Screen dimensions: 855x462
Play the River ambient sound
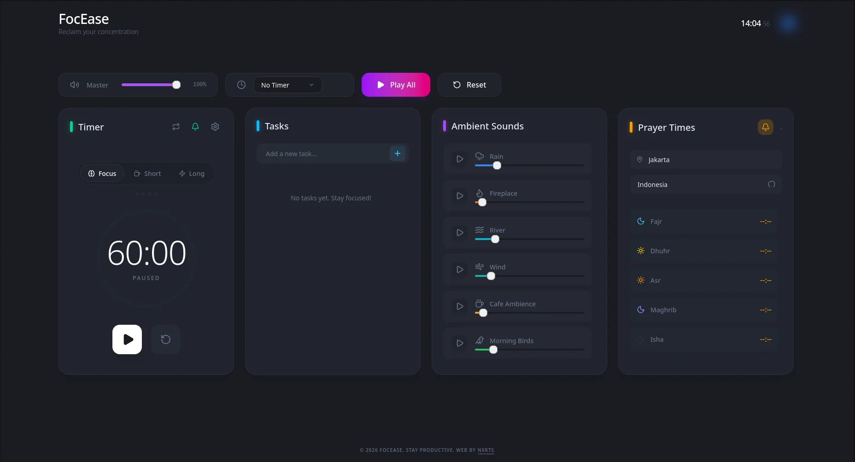click(460, 233)
